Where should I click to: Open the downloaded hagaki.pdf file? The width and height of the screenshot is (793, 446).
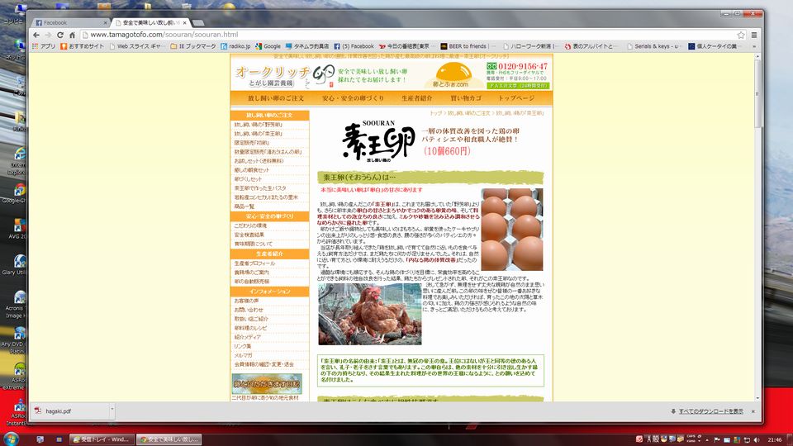pyautogui.click(x=71, y=411)
